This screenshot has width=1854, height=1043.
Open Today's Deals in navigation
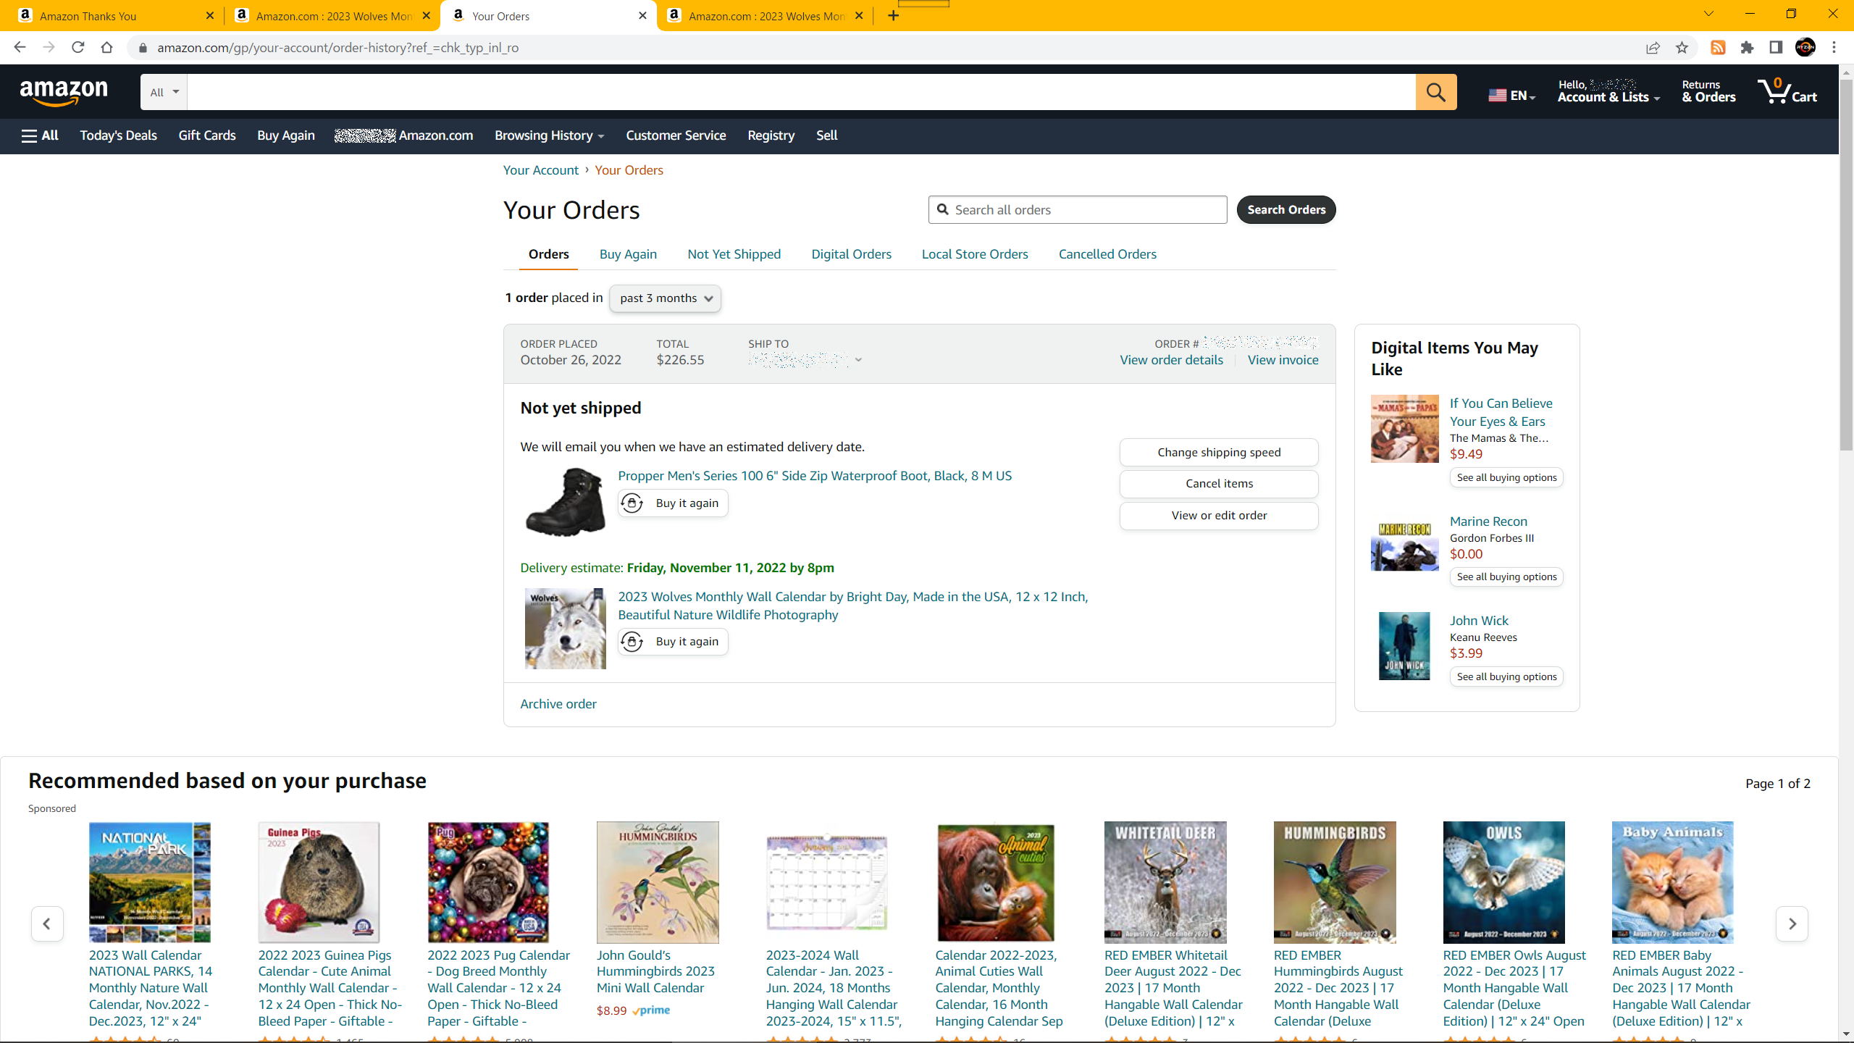pyautogui.click(x=118, y=135)
